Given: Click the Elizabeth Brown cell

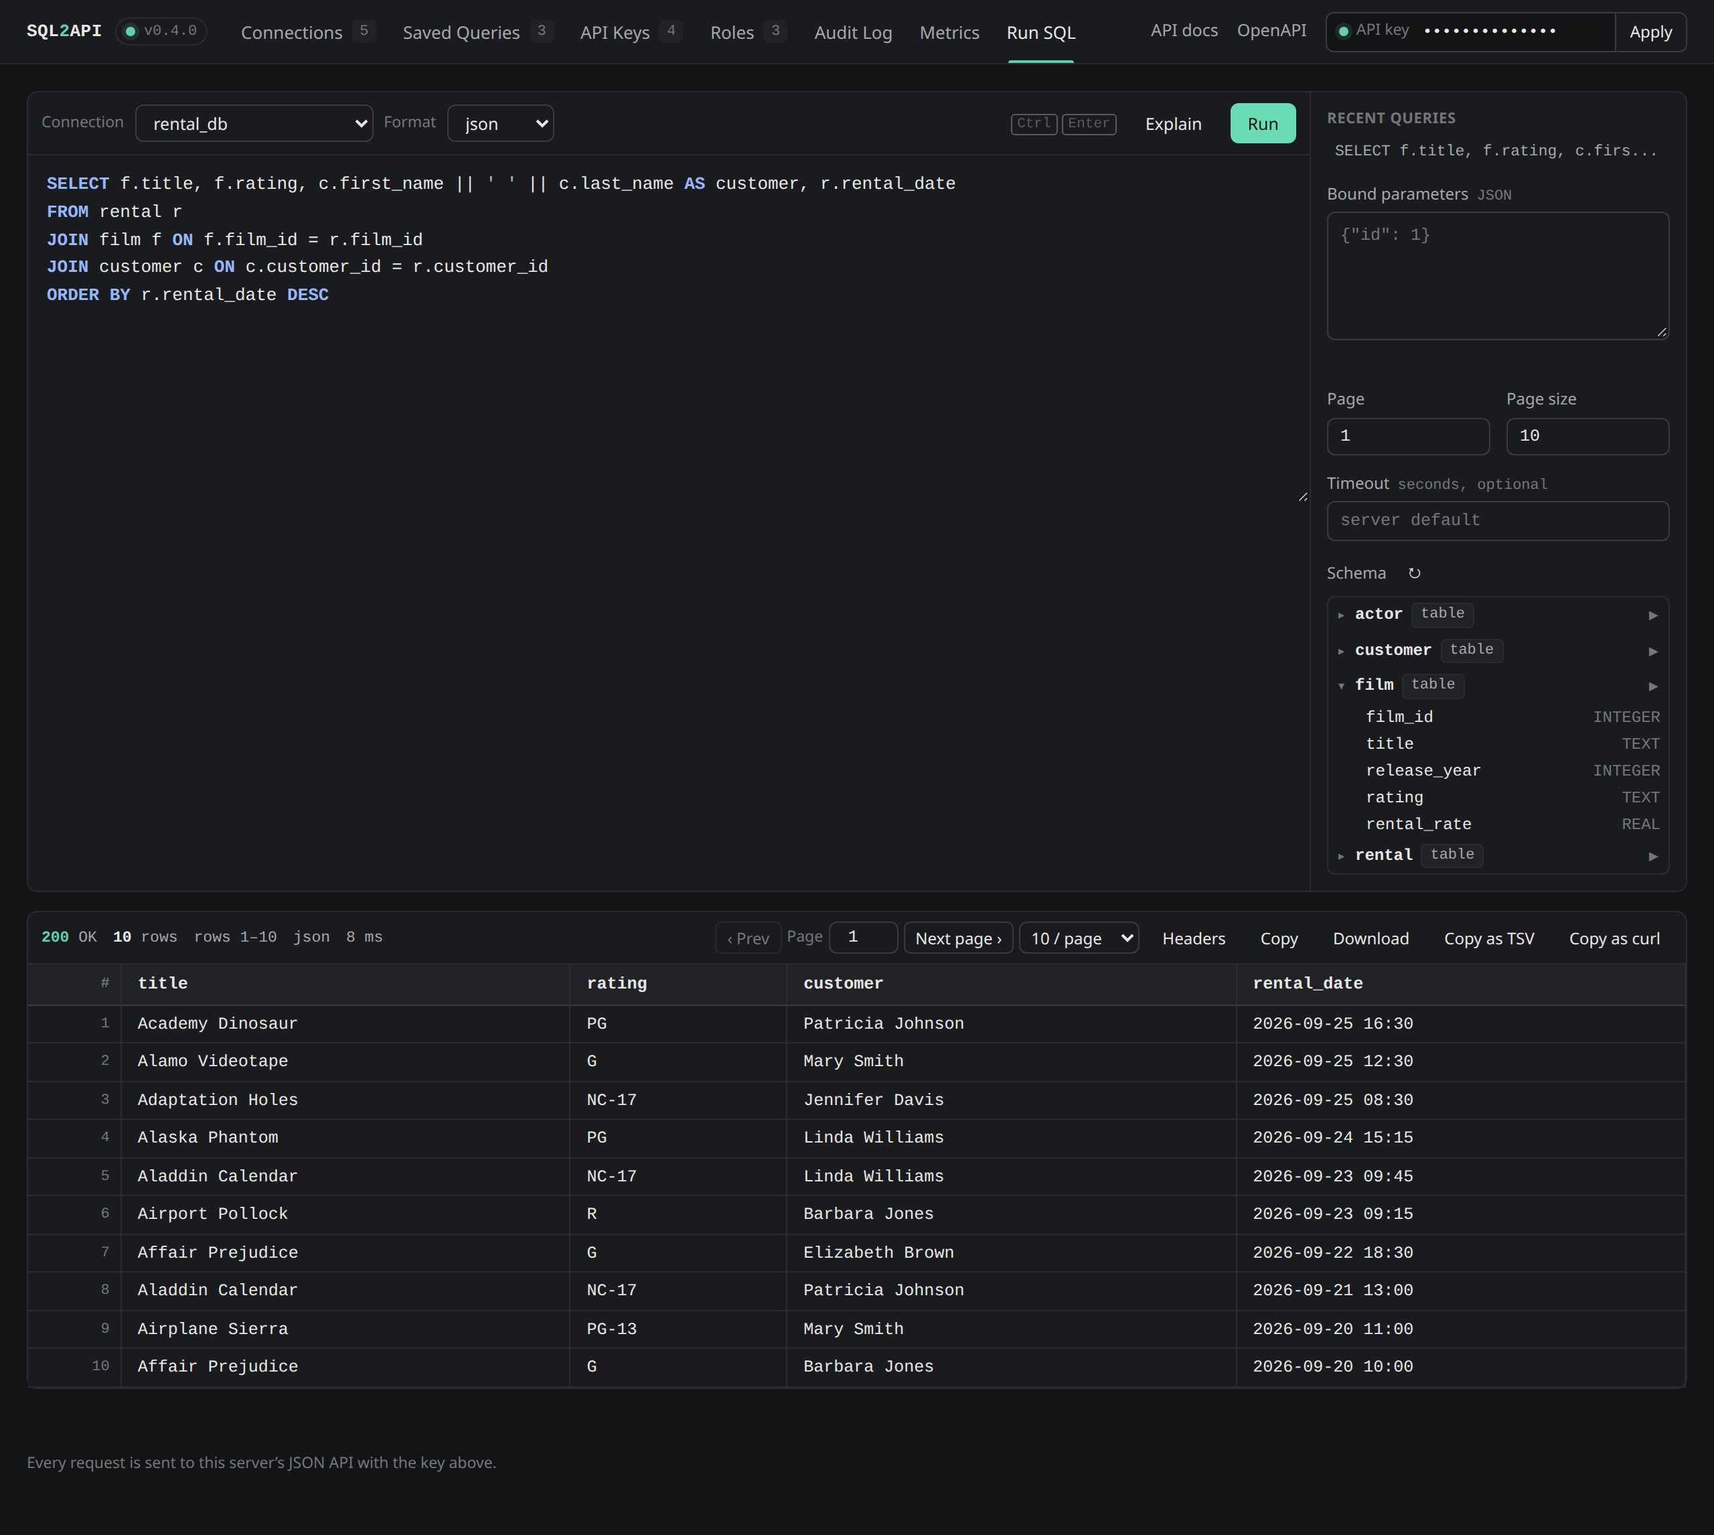Looking at the screenshot, I should pyautogui.click(x=1011, y=1253).
